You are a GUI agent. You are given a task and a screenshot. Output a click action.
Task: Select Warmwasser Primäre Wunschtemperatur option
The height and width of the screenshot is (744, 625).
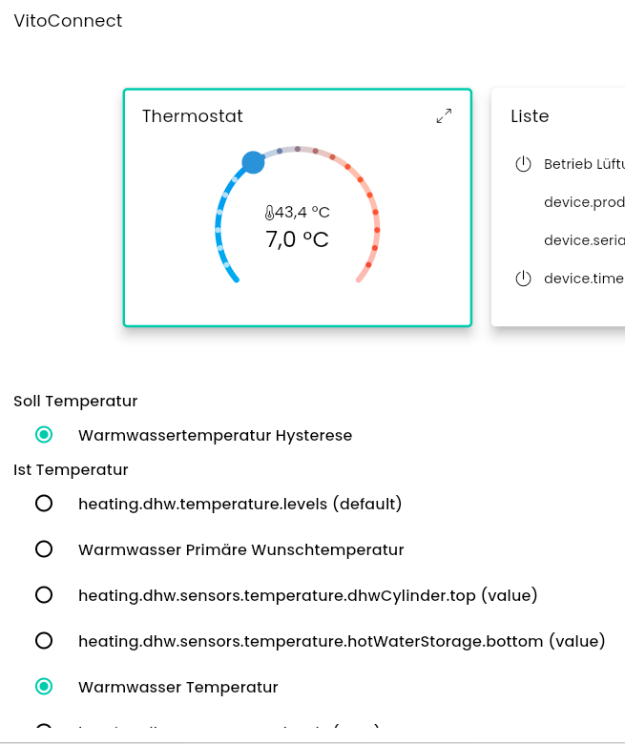pyautogui.click(x=44, y=549)
